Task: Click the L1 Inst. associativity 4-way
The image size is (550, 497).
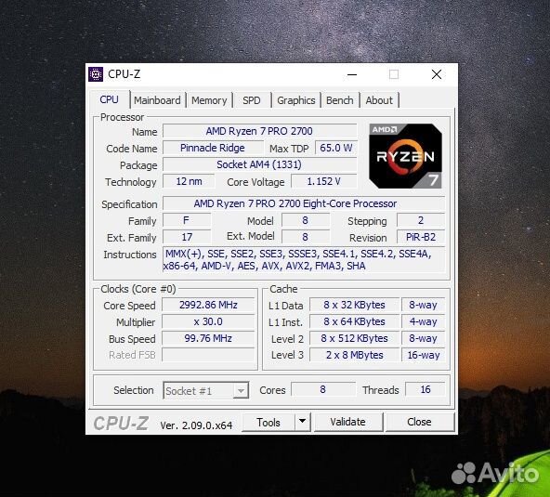Action: click(x=424, y=321)
